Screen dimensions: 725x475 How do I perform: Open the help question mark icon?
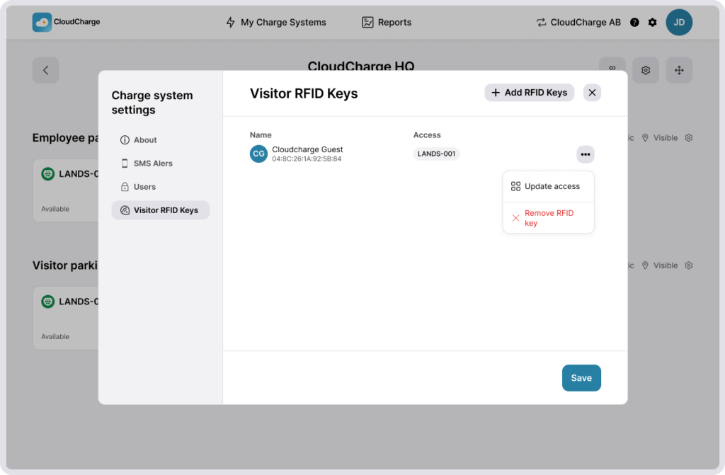coord(634,23)
